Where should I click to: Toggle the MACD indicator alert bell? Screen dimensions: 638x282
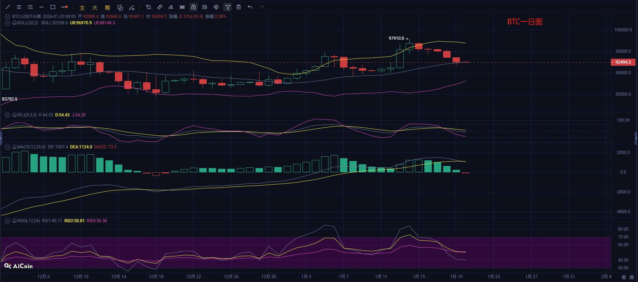(14, 147)
